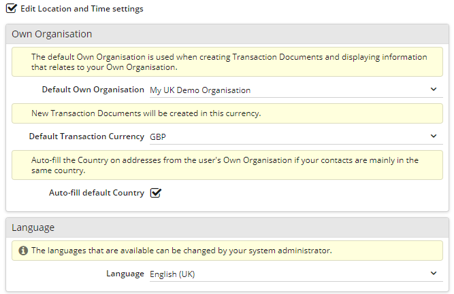The height and width of the screenshot is (294, 454).
Task: Click the info icon in Language section
Action: pos(23,251)
